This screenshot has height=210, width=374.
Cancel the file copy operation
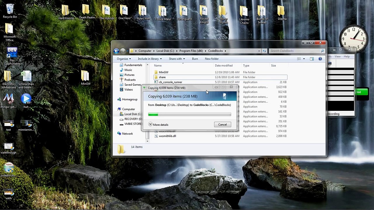[x=222, y=125]
